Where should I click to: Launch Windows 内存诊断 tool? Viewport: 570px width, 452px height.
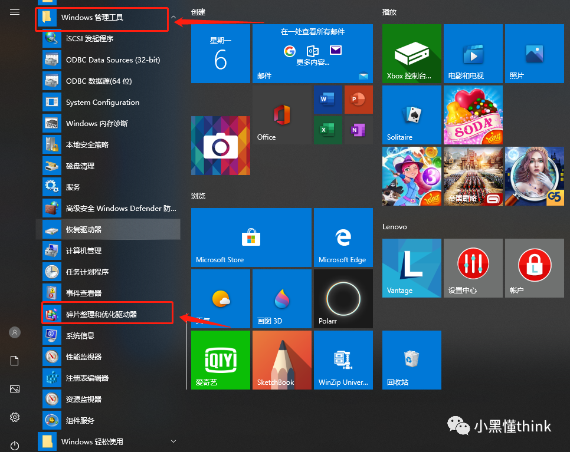tap(109, 123)
